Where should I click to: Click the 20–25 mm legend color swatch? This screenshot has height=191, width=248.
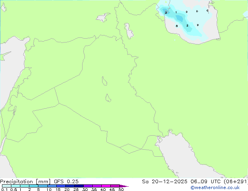[70, 186]
